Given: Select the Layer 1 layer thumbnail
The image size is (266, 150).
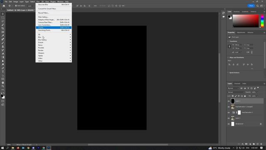Looking at the screenshot, I should (x=233, y=118).
